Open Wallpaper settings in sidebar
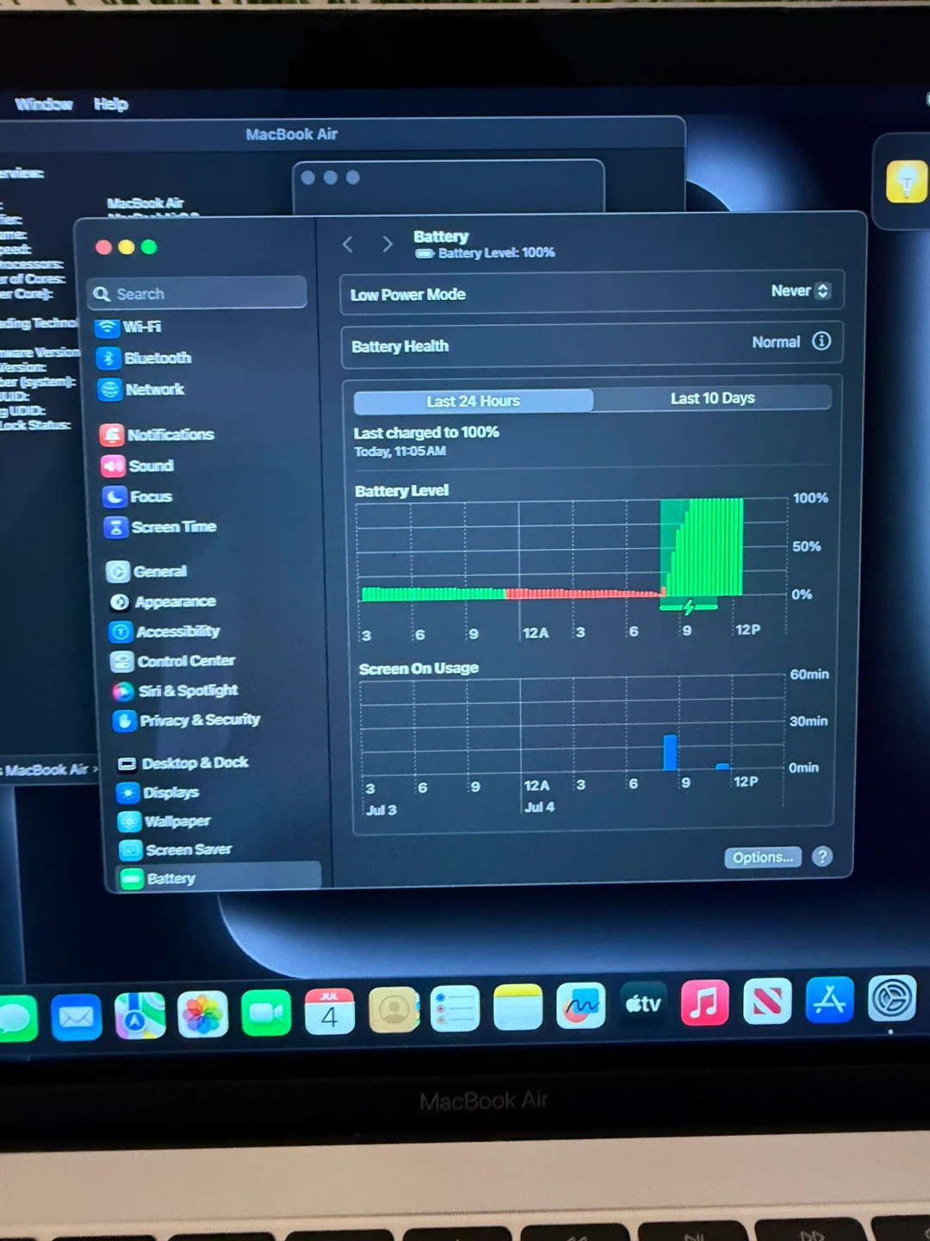Viewport: 930px width, 1241px height. tap(165, 821)
